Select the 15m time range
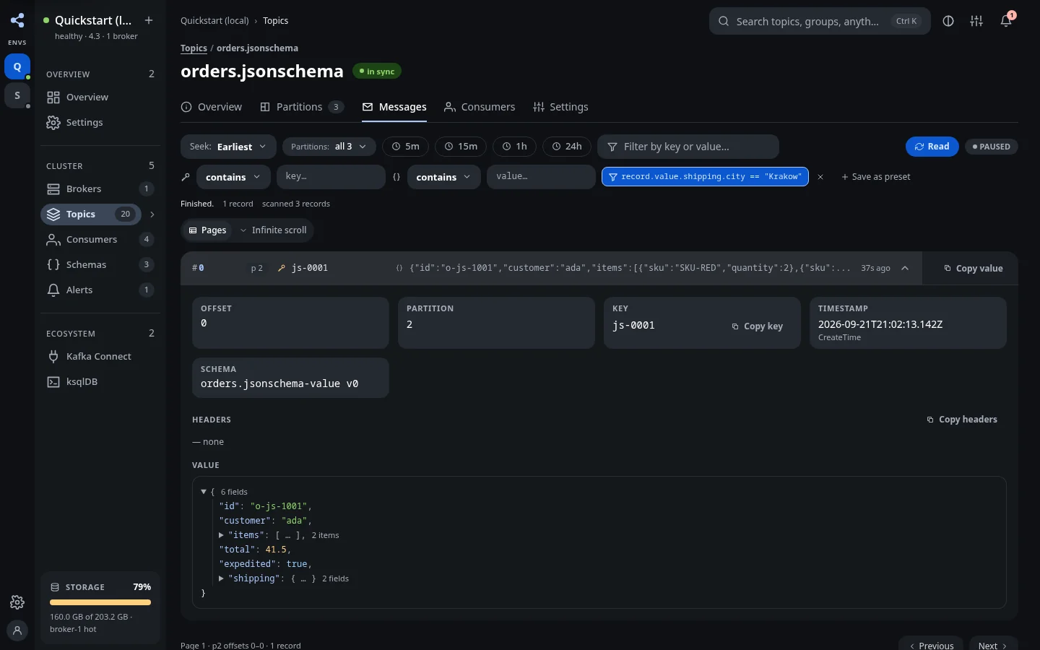The height and width of the screenshot is (650, 1040). pyautogui.click(x=461, y=147)
